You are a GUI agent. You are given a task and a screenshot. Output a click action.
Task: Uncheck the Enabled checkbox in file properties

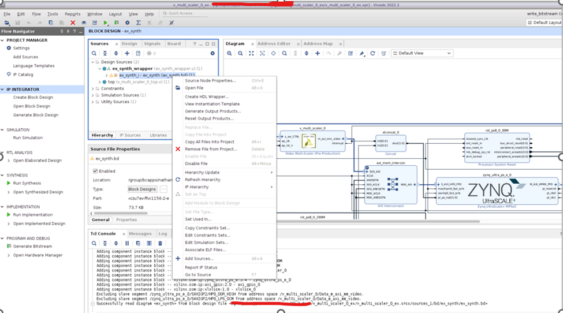coord(95,171)
